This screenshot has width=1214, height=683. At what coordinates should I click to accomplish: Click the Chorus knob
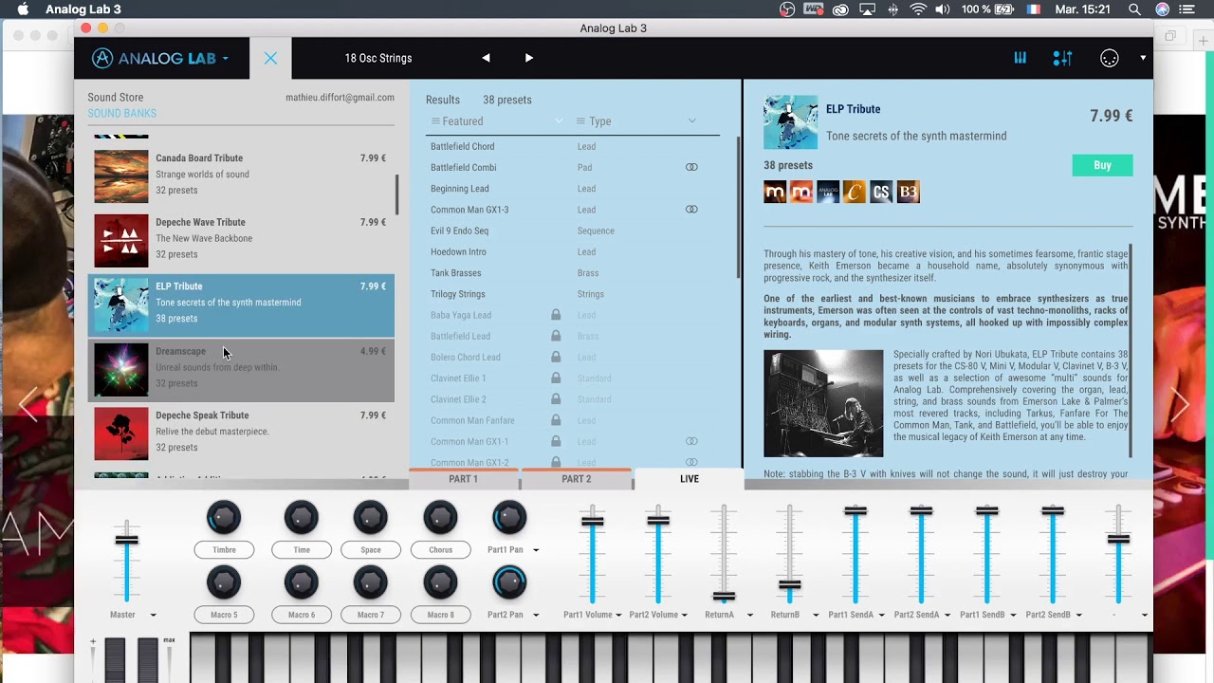440,518
